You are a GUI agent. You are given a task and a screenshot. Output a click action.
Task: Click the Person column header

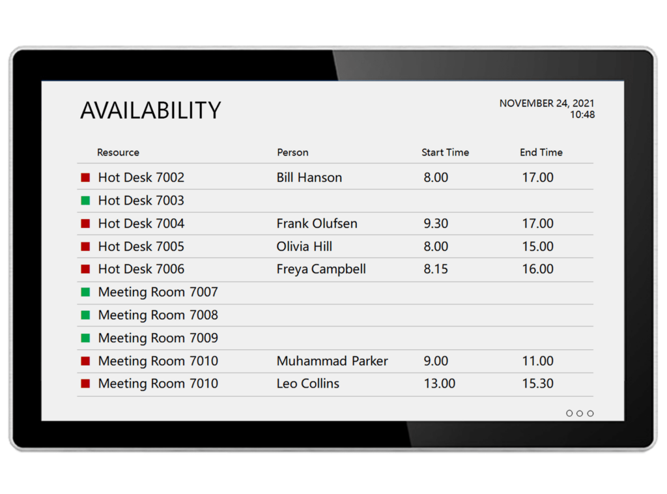[292, 153]
